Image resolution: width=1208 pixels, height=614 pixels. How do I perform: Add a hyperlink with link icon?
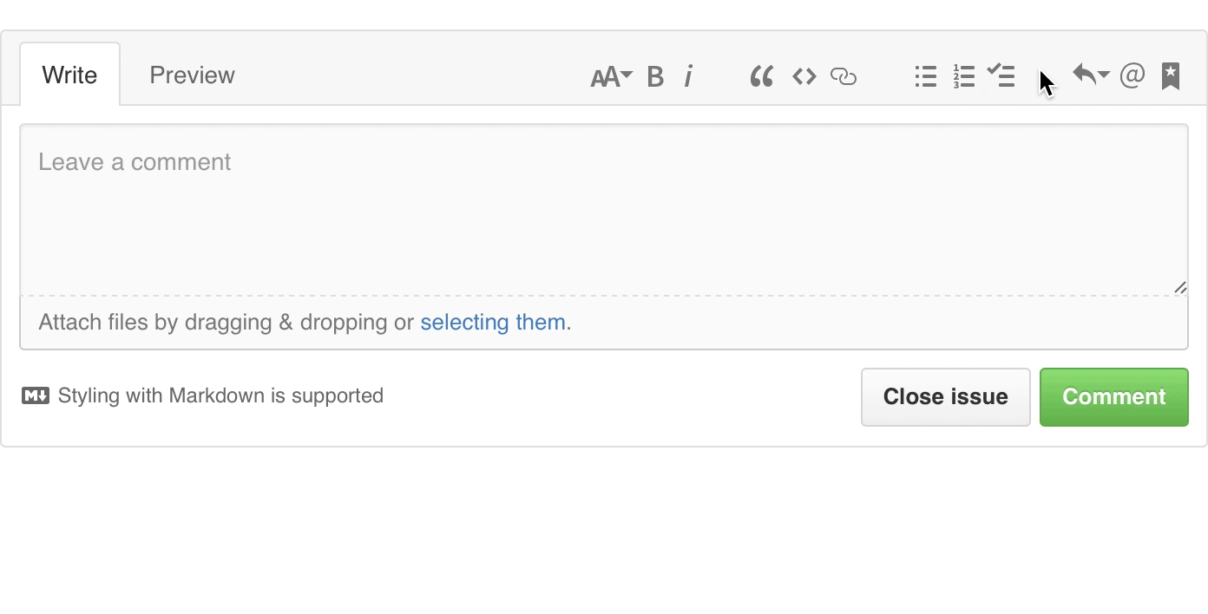(x=844, y=77)
